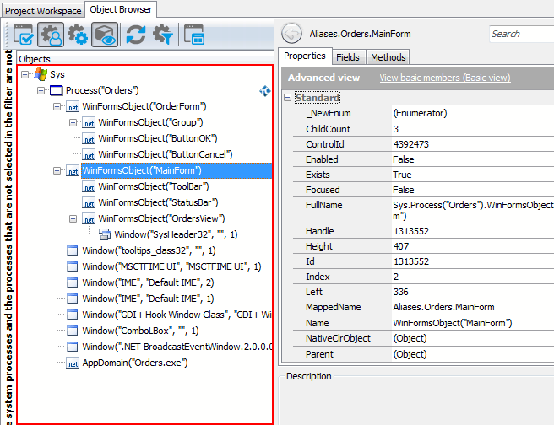Open the Methods tab
Viewport: 554px width, 425px height.
pos(388,56)
